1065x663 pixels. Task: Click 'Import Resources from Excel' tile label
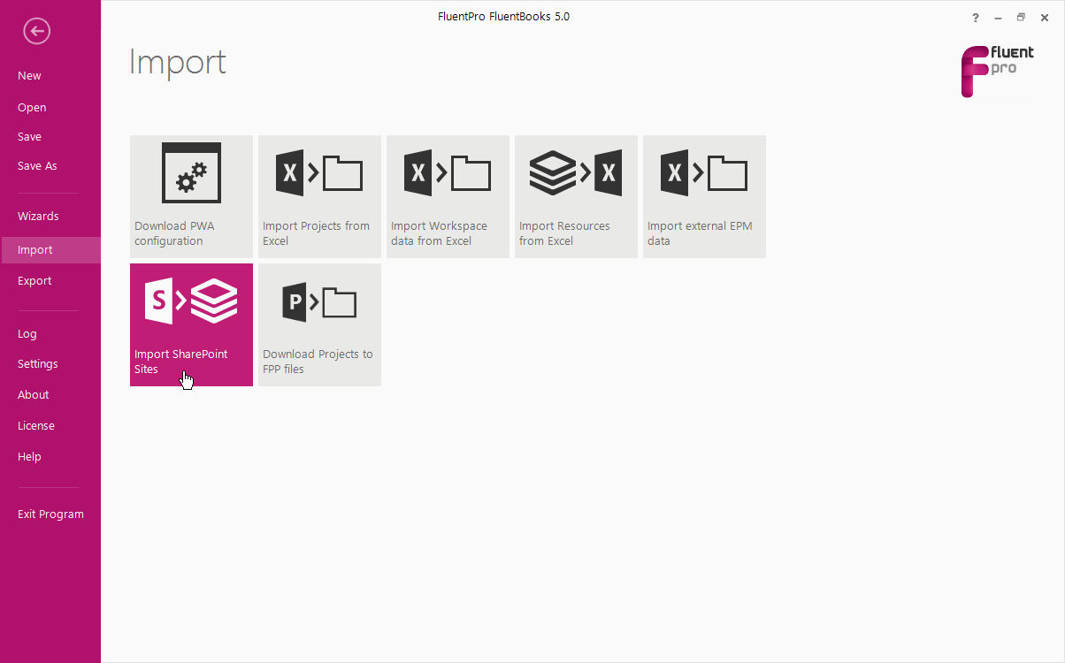[x=564, y=233]
